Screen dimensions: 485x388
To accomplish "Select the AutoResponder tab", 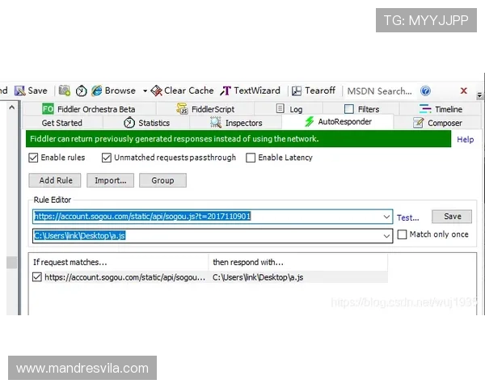I will point(338,121).
